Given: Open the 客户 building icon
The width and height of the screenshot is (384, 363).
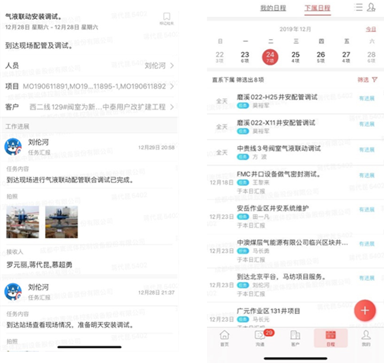Looking at the screenshot, I should tap(295, 337).
